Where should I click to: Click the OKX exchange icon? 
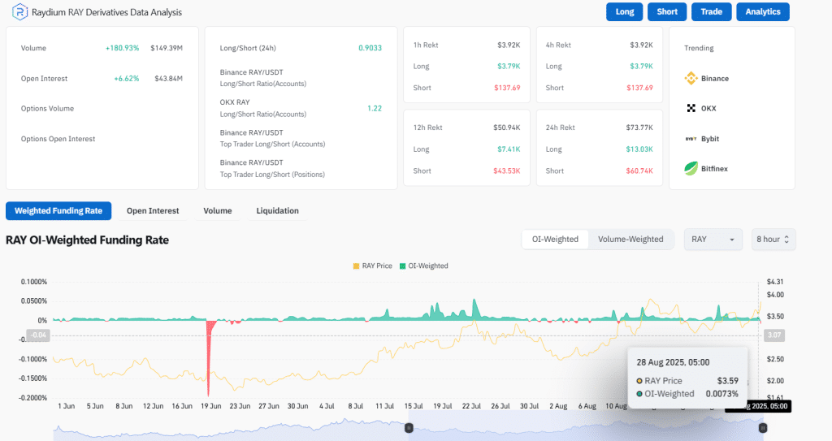pos(691,109)
